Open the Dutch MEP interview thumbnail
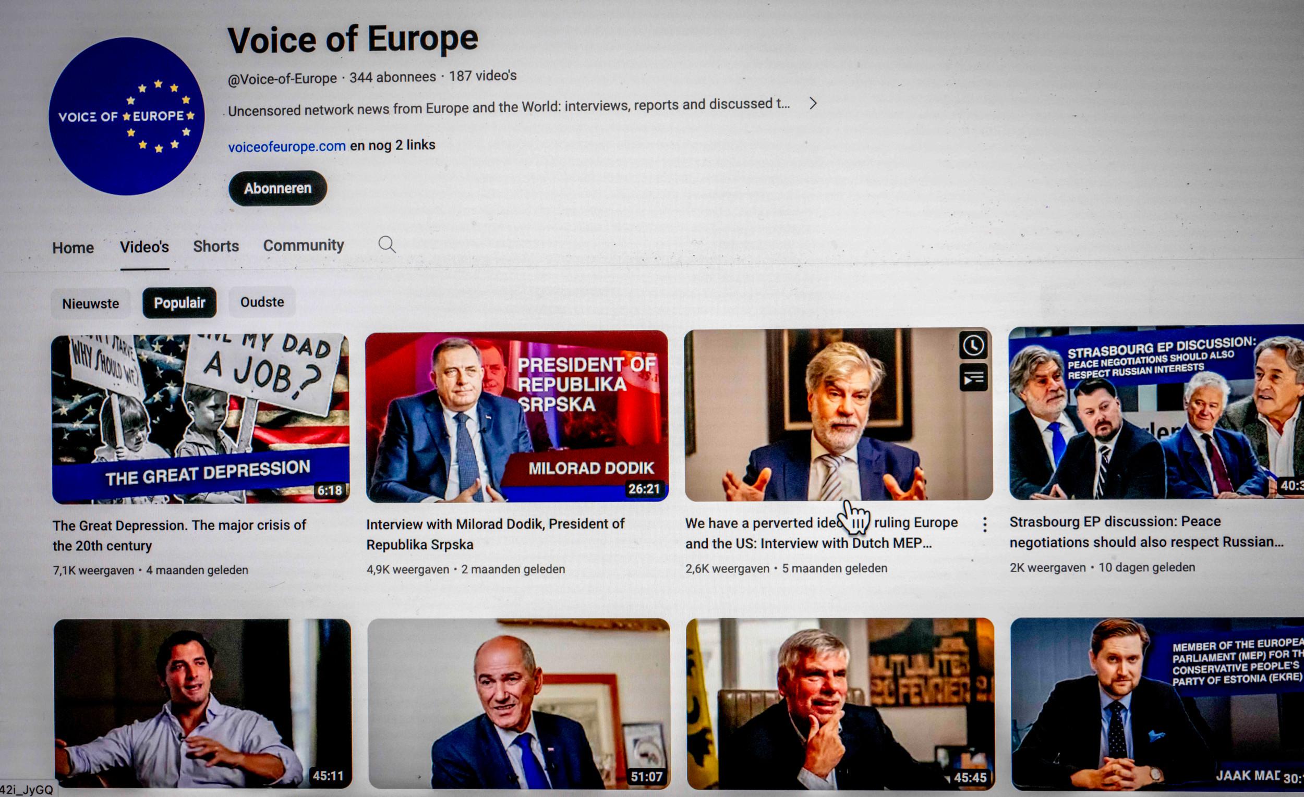The width and height of the screenshot is (1304, 797). point(838,414)
